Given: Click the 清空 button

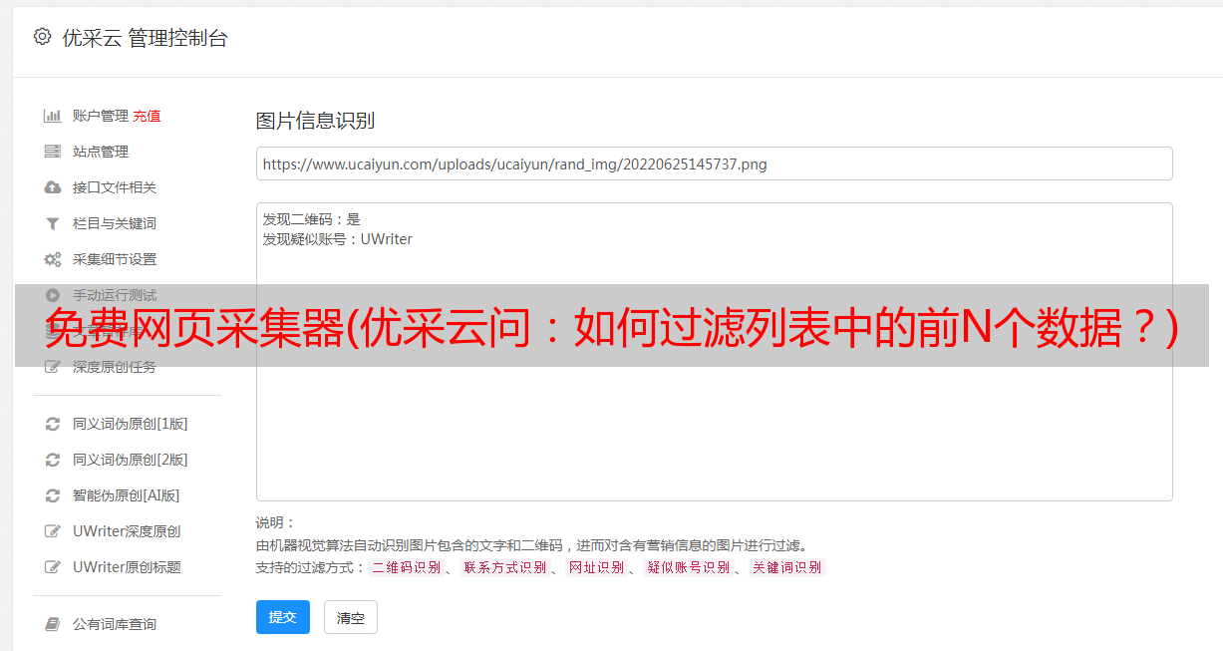Looking at the screenshot, I should tap(351, 618).
